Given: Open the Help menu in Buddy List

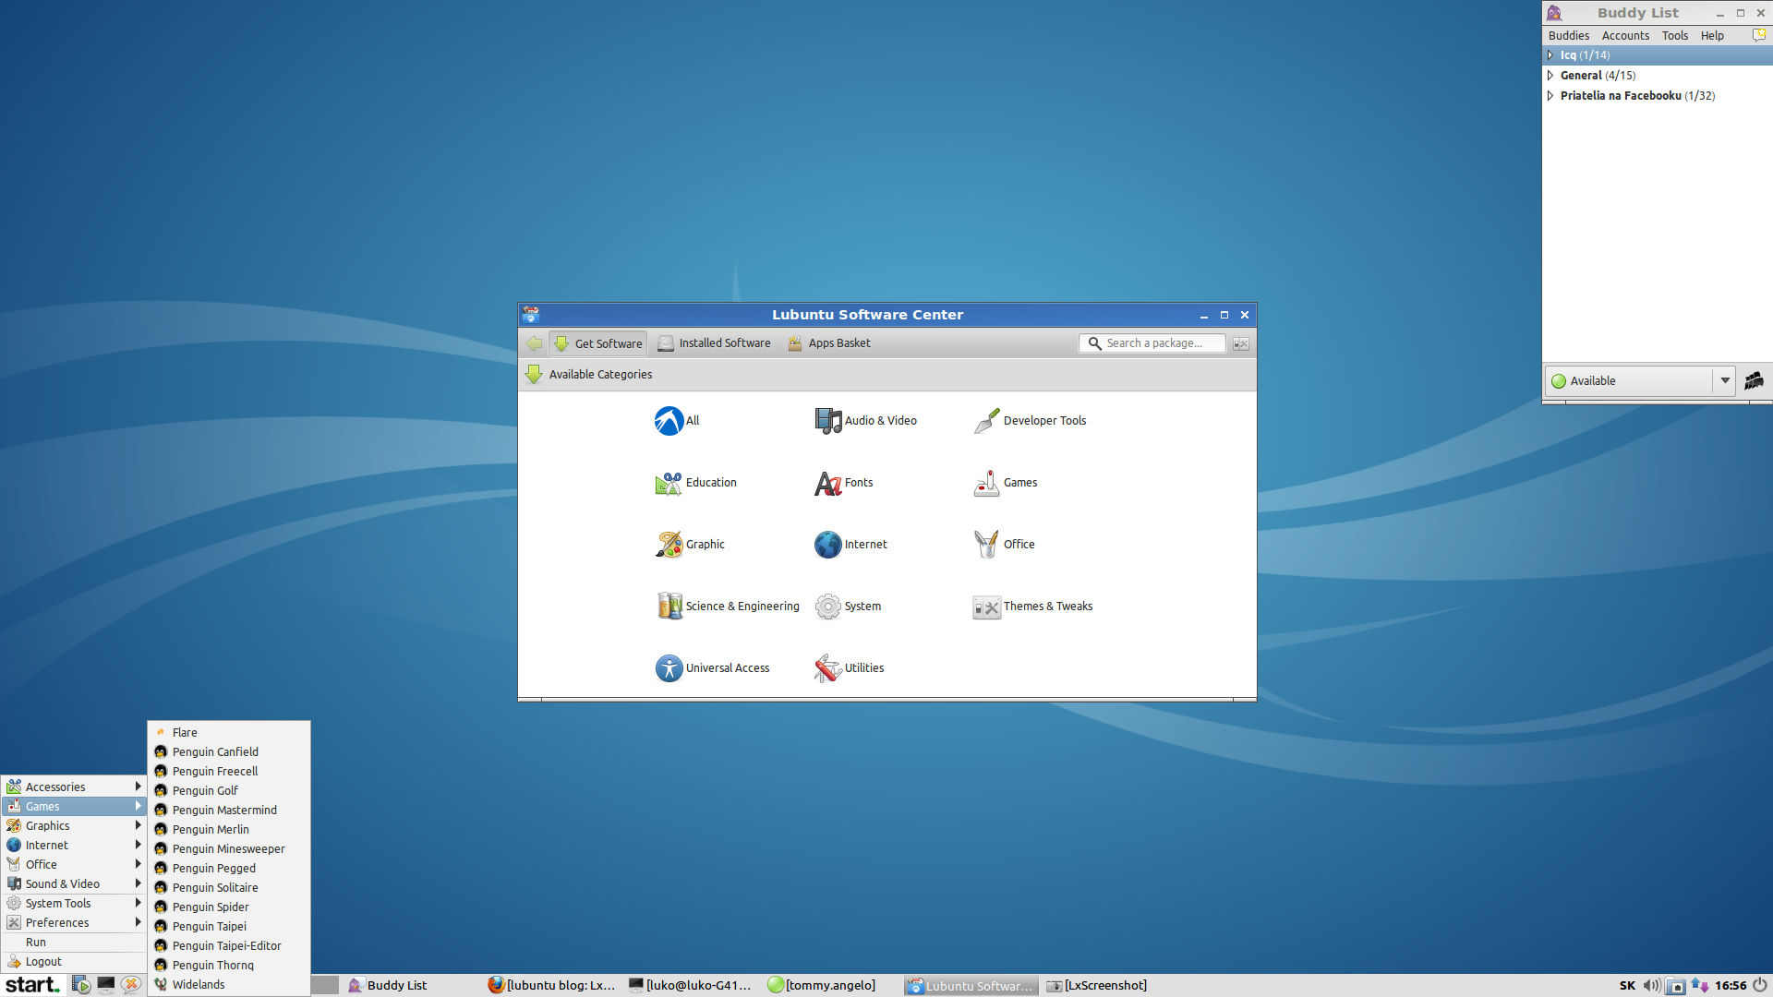Looking at the screenshot, I should point(1712,36).
